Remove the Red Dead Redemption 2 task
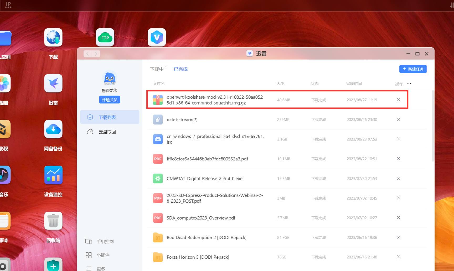 (399, 237)
